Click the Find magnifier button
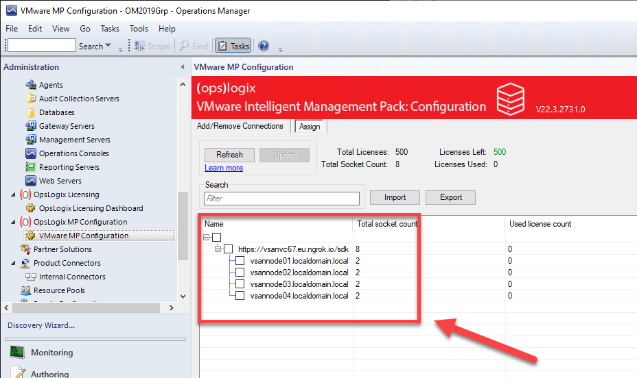Screen dimensions: 637x378 point(194,46)
